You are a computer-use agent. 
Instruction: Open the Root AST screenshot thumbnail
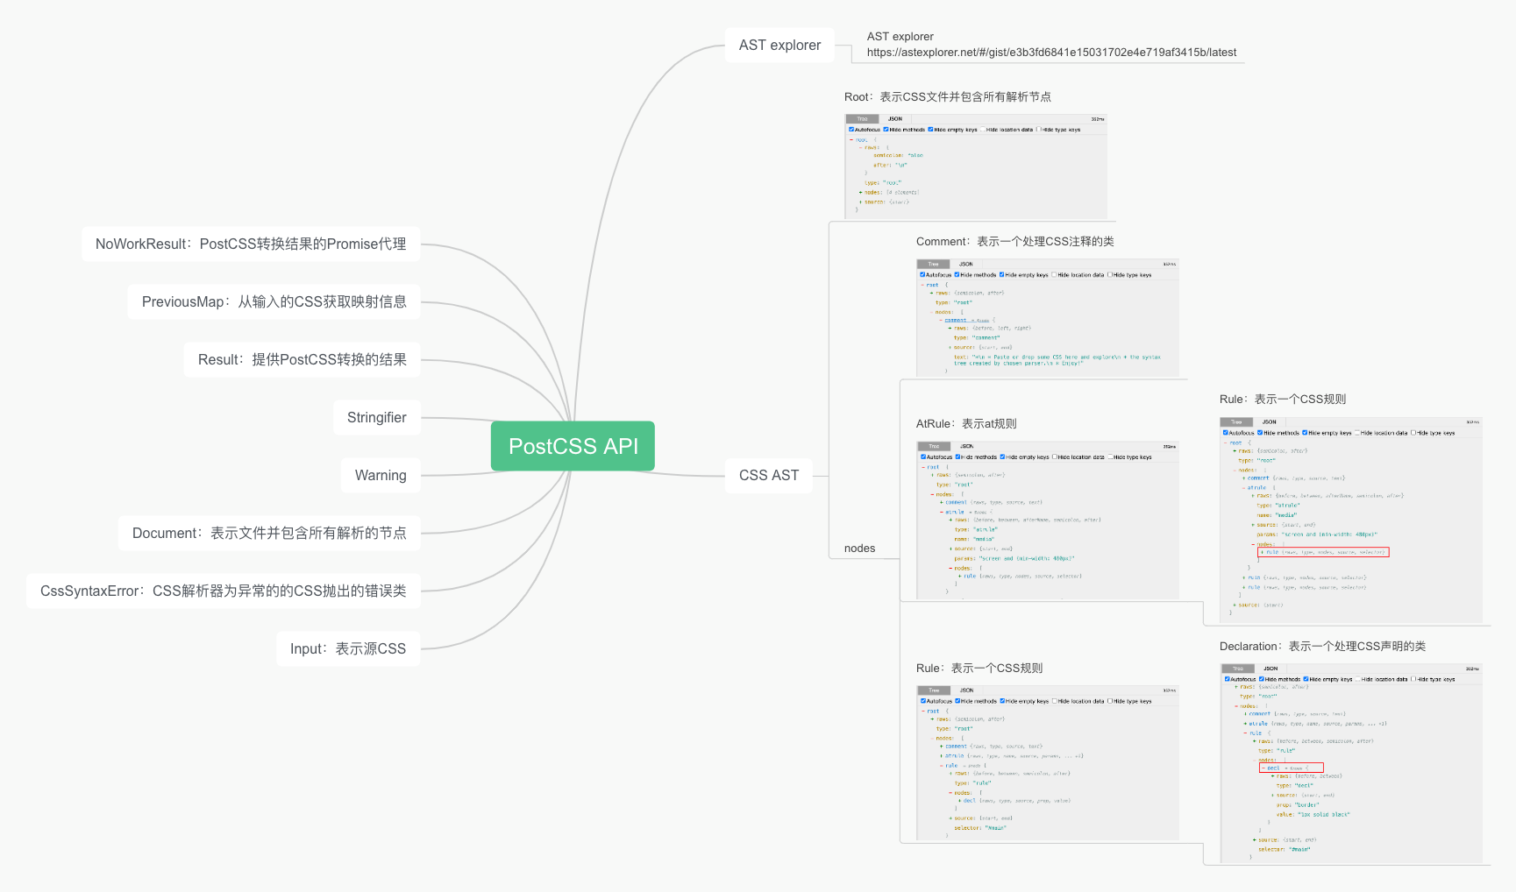point(976,166)
